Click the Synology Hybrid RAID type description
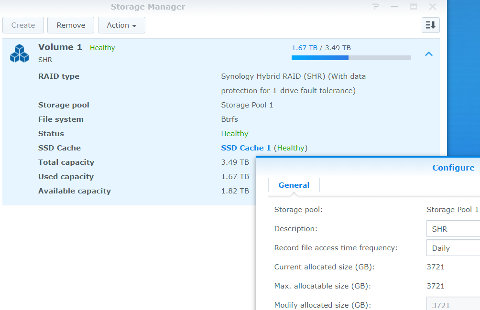This screenshot has width=480, height=310. [293, 84]
